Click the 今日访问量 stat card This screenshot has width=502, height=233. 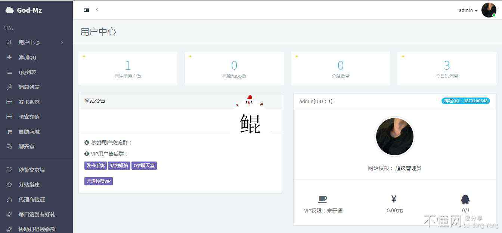coord(447,68)
